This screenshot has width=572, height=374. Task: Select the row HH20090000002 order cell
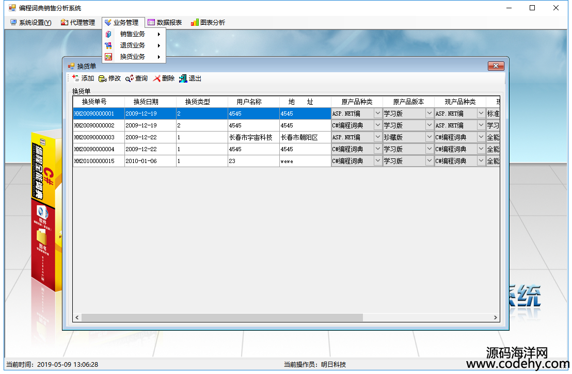tap(98, 125)
